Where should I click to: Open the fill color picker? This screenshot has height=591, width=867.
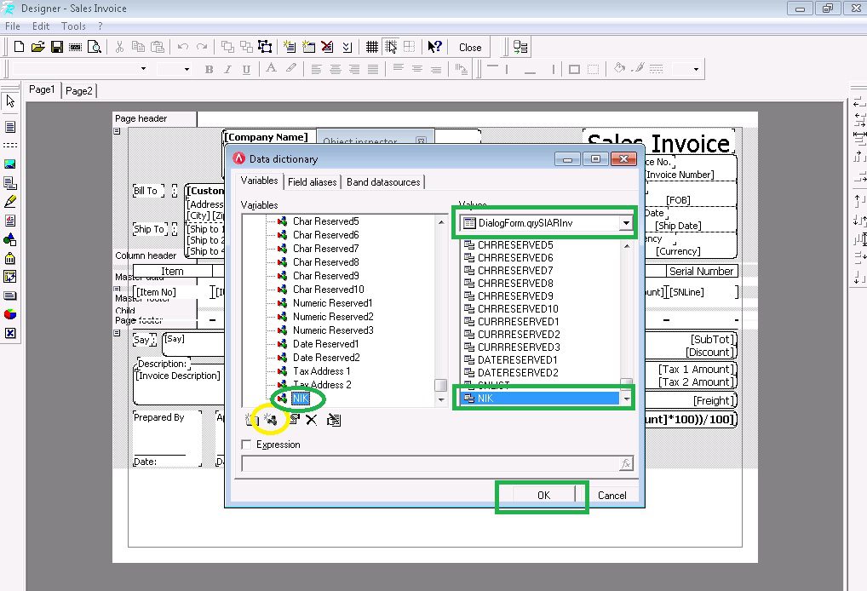tap(620, 68)
